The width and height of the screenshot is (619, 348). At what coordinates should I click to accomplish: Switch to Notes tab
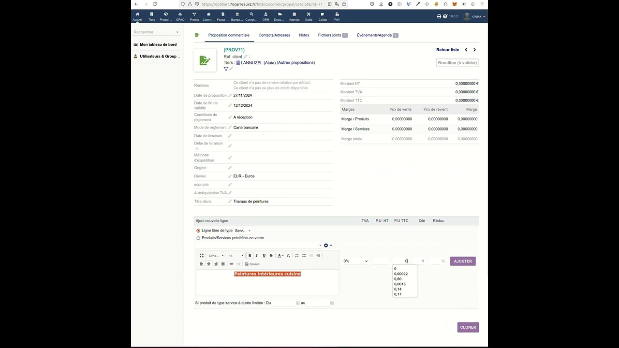pos(304,35)
